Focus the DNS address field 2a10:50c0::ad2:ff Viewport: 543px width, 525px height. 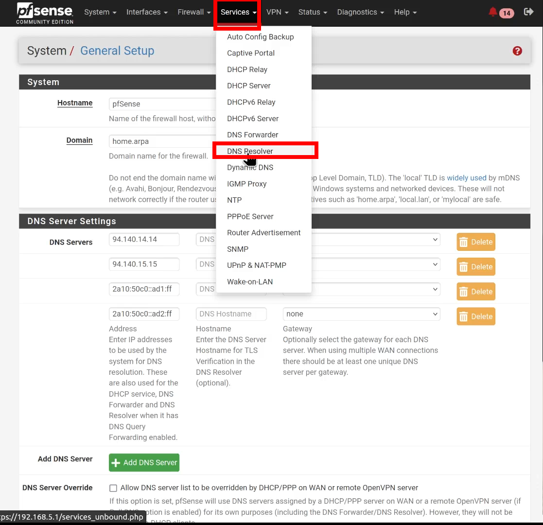point(144,314)
